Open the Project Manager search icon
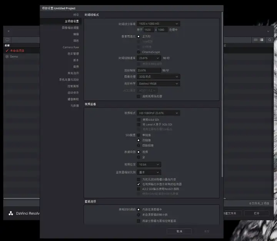Viewport: 277px width, 241px height. click(270, 40)
